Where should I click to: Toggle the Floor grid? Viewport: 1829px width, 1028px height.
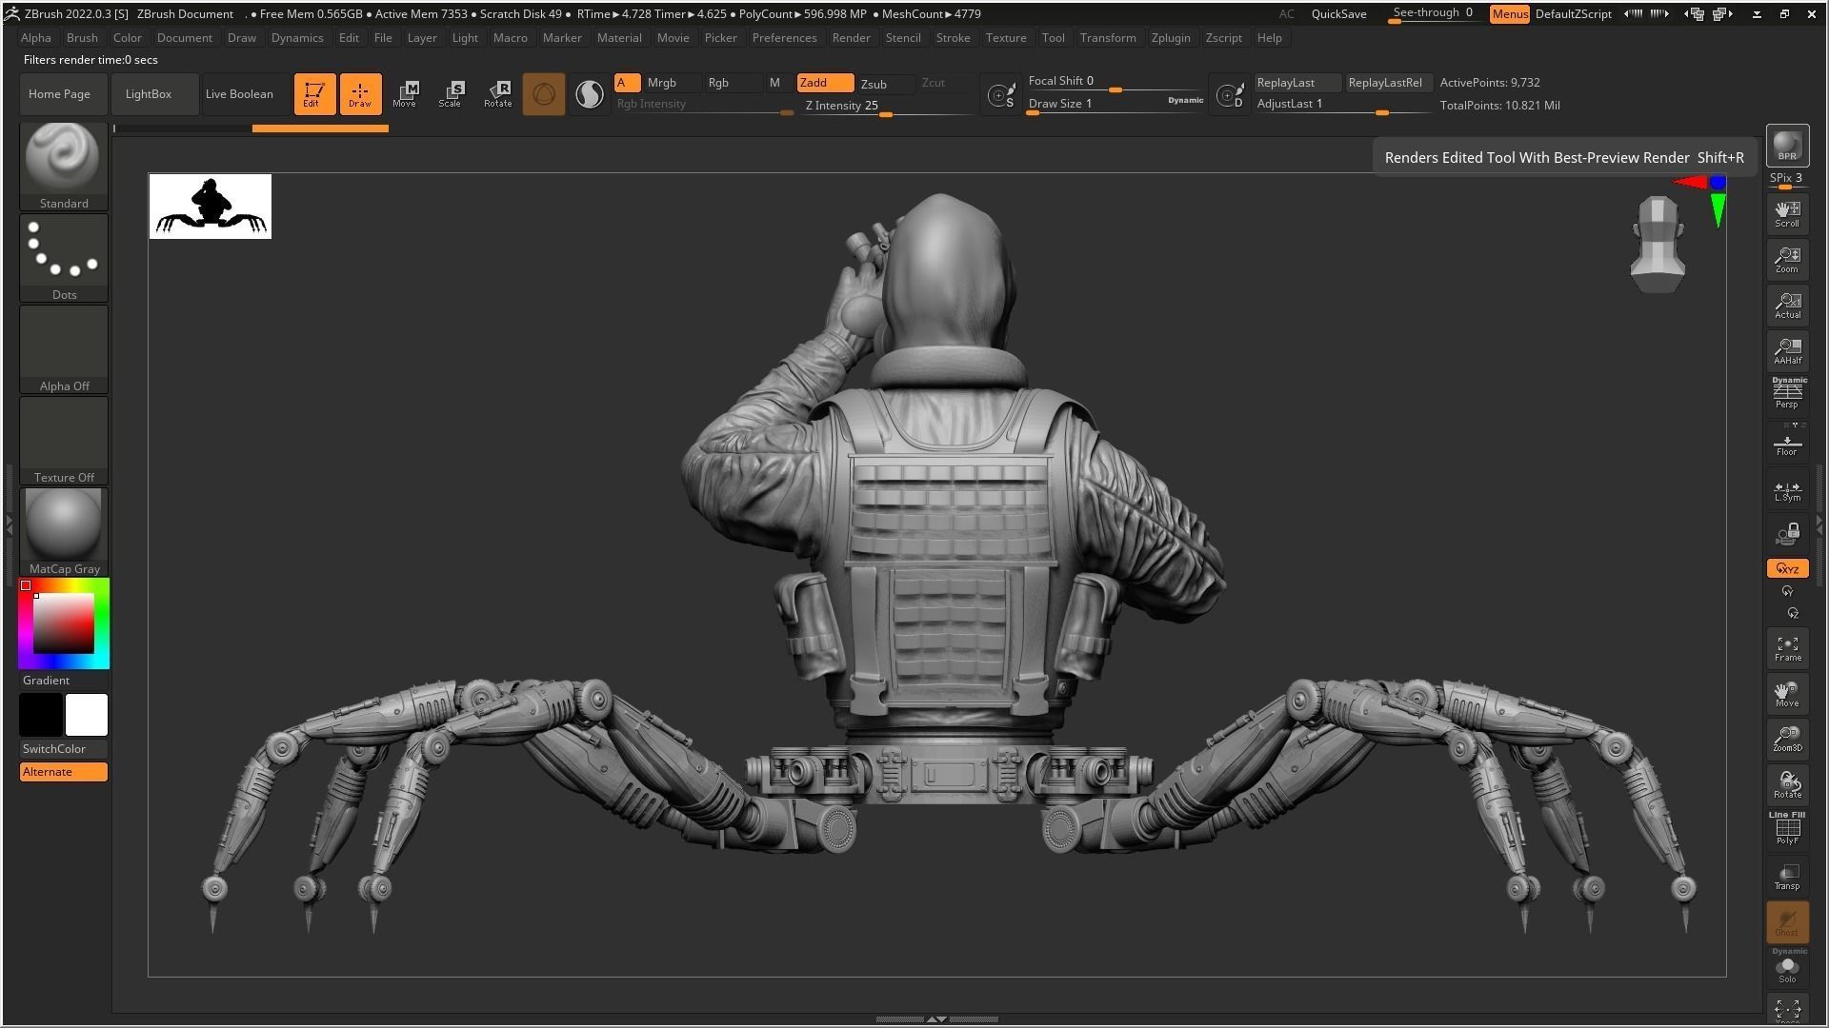click(1787, 443)
